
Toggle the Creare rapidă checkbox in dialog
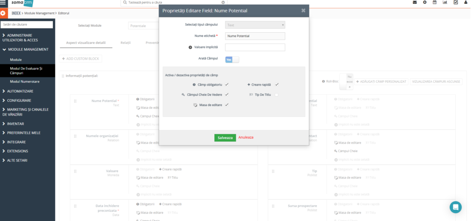point(277,85)
